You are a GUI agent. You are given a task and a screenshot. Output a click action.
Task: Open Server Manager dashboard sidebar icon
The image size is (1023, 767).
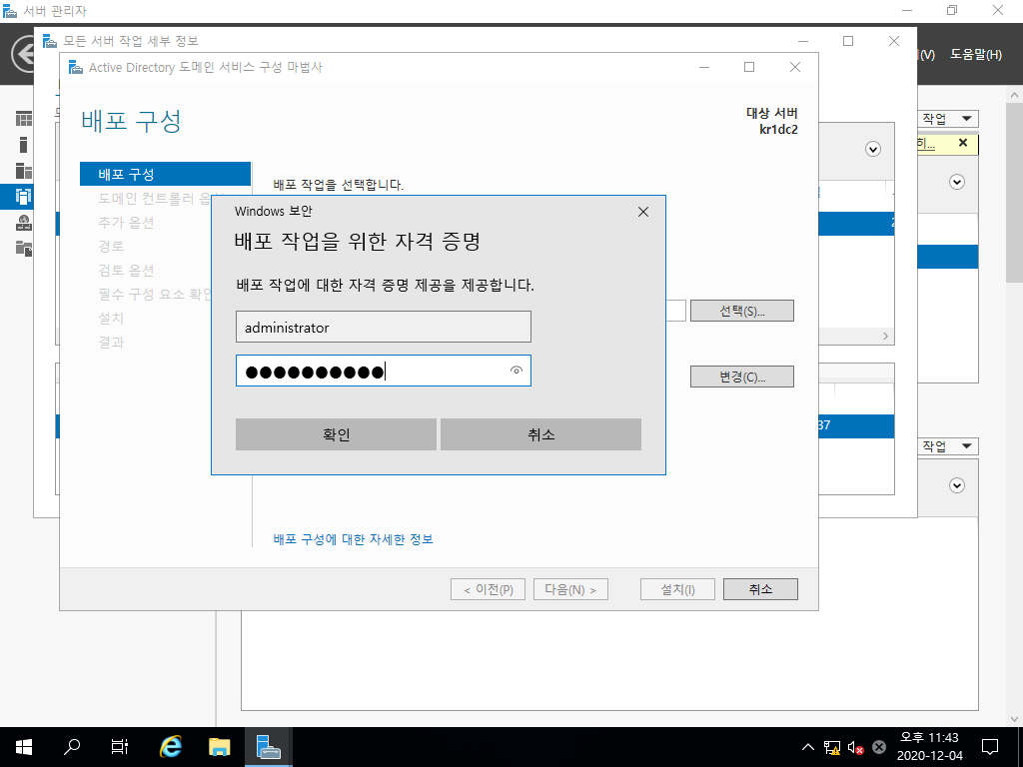click(x=24, y=119)
